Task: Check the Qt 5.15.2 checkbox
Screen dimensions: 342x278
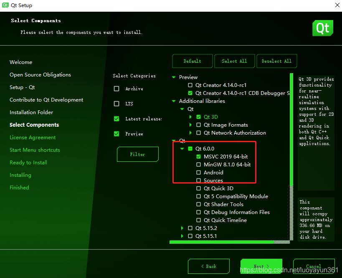Action: (x=190, y=228)
